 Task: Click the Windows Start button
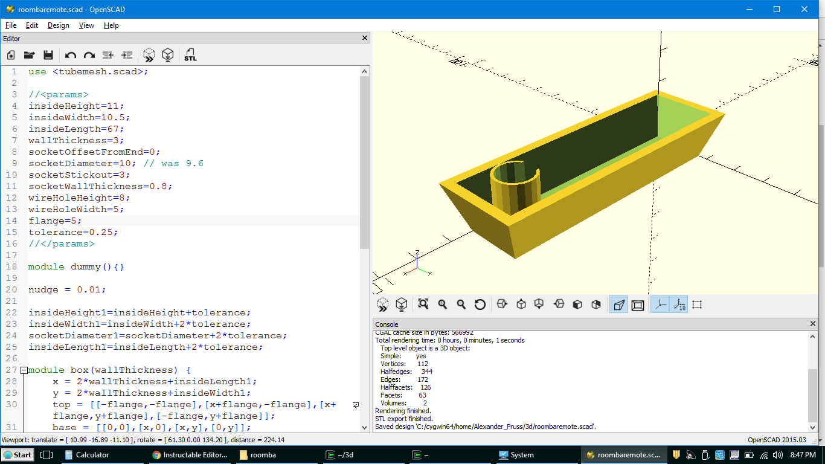(17, 455)
